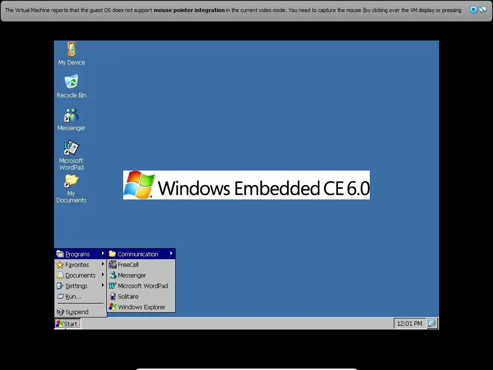Select the Recycle Bin desktop icon
The image size is (493, 370).
pos(71,87)
